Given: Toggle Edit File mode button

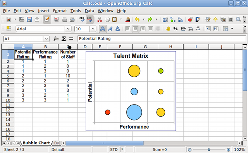Looking at the screenshot, I should 47,19.
